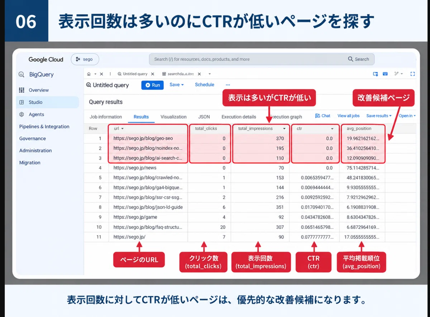Screen dimensions: 430x317
Task: Click the BigQuery logo icon
Action: [22, 75]
